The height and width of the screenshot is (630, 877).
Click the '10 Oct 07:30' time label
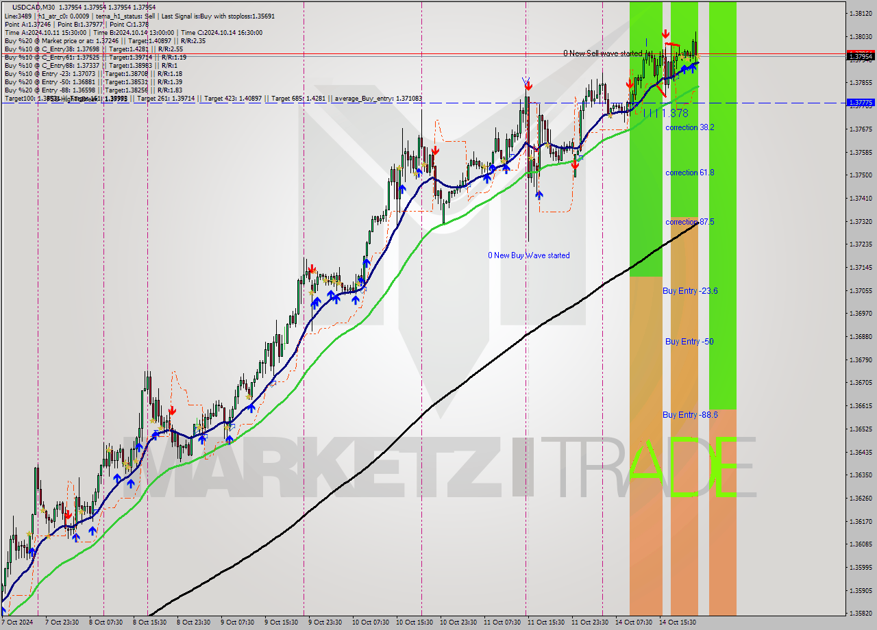click(x=371, y=622)
